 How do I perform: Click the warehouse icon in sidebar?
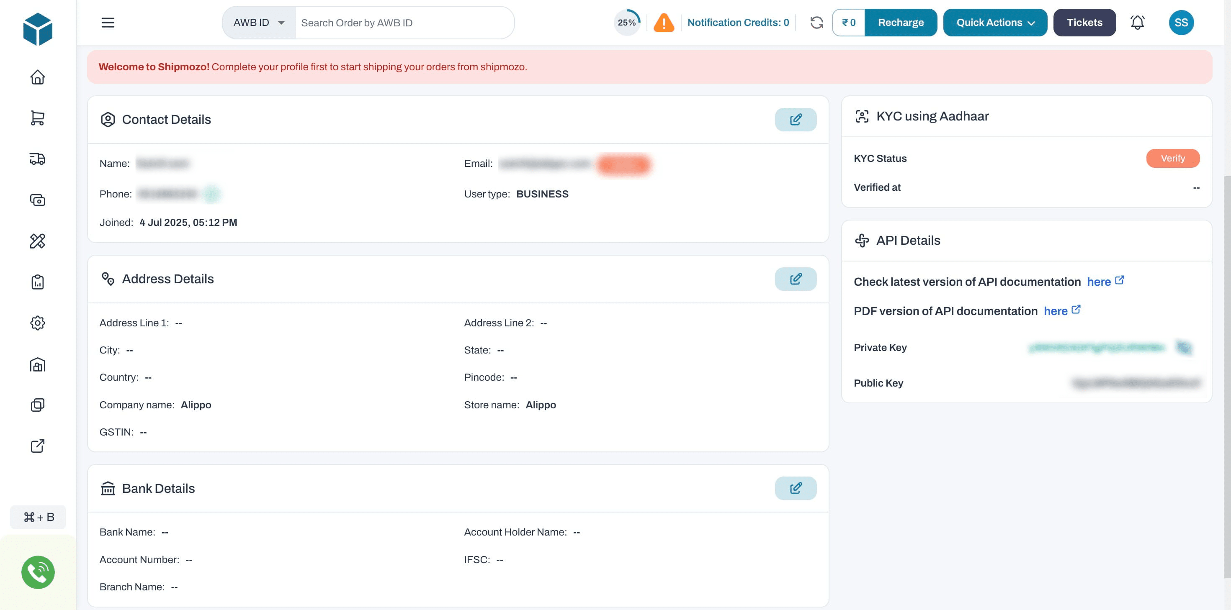tap(38, 364)
